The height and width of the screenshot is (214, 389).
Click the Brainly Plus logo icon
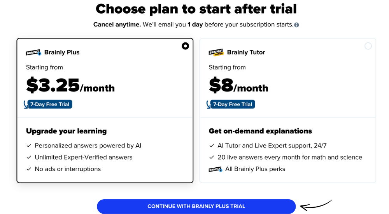click(33, 53)
